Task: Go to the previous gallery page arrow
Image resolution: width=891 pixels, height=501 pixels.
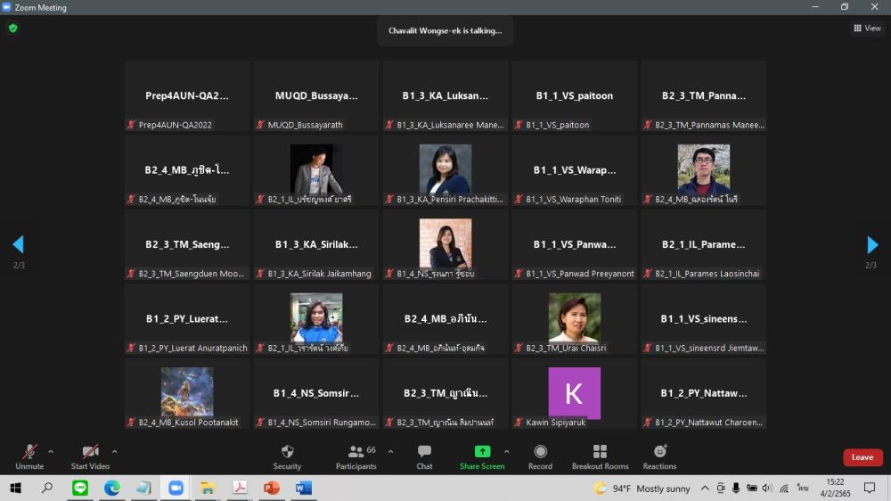Action: click(x=18, y=245)
